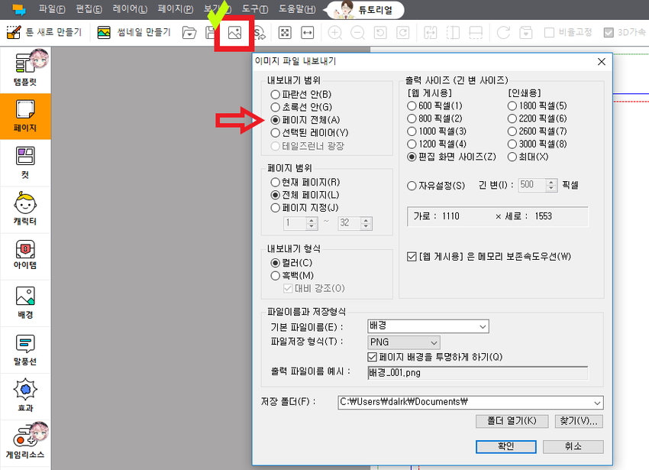The image size is (649, 470).
Task: Select 자유설정(S) radio option
Action: (436, 186)
